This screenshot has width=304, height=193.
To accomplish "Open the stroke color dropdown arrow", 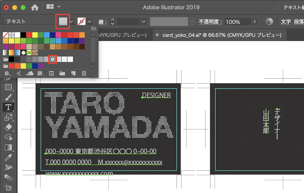I will point(90,21).
